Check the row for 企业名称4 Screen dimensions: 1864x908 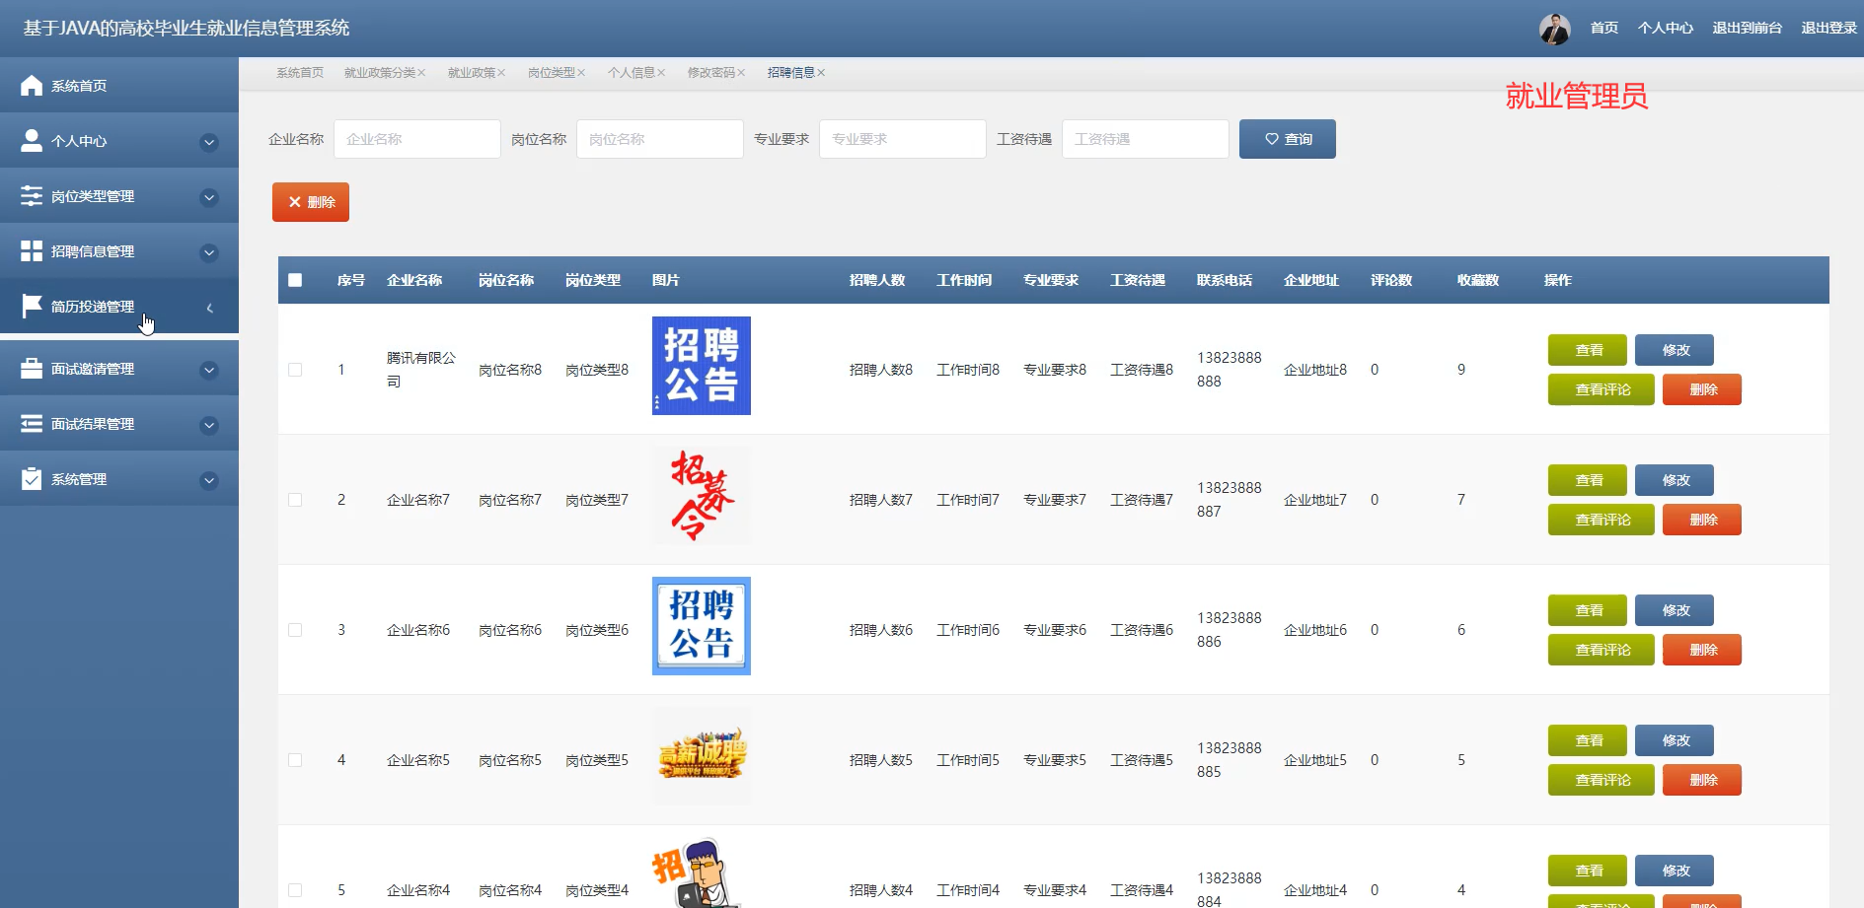click(295, 890)
